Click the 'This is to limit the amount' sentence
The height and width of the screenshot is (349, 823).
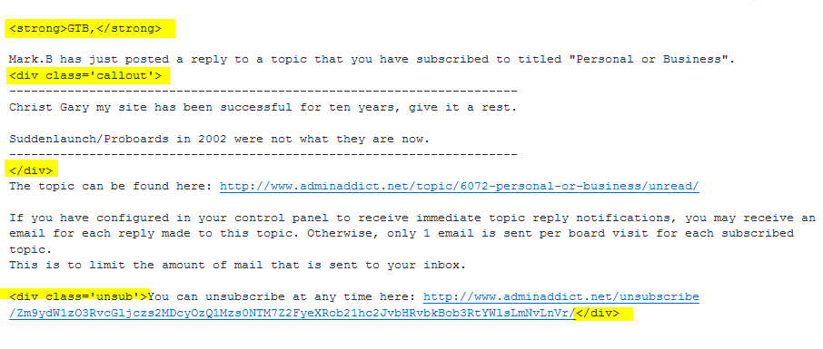[237, 266]
